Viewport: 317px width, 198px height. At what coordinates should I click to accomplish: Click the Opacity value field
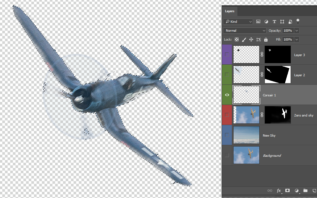[x=288, y=31]
